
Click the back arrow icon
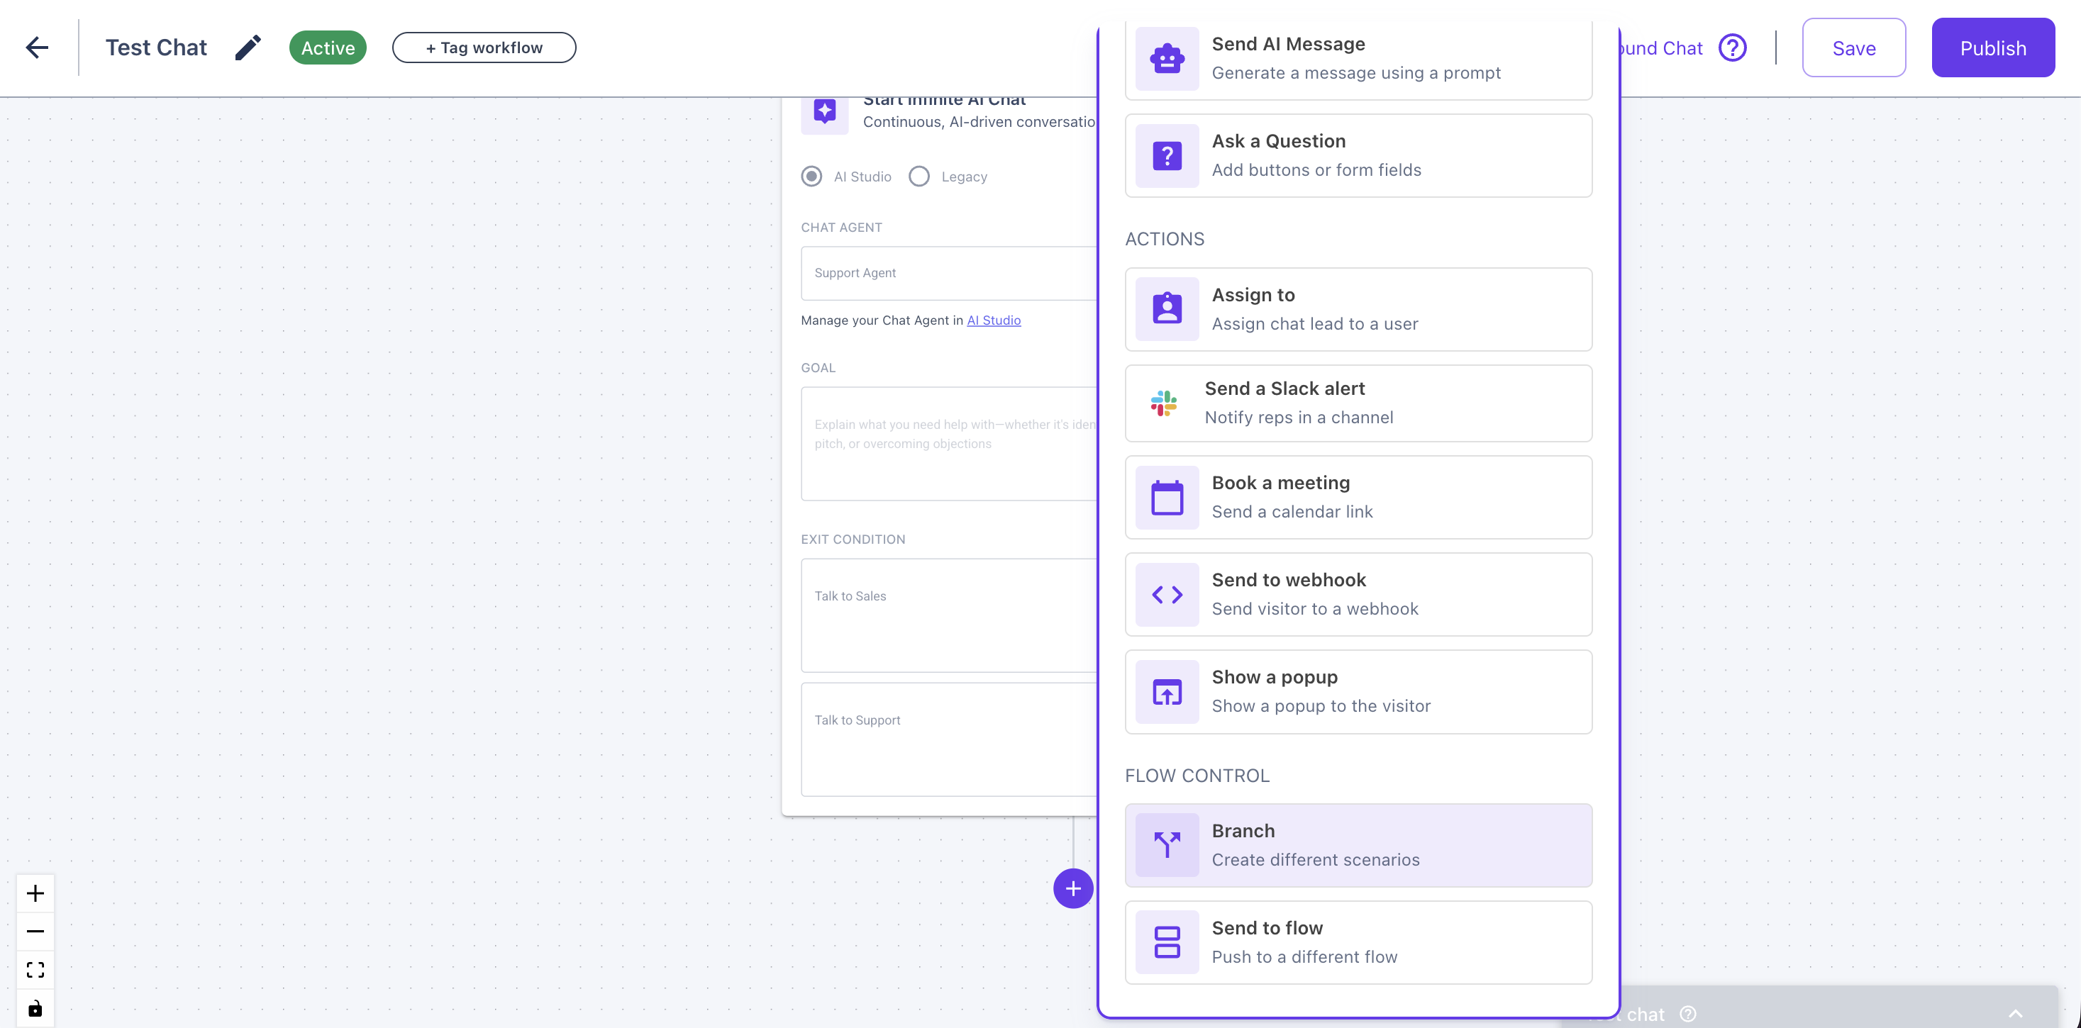click(x=37, y=48)
